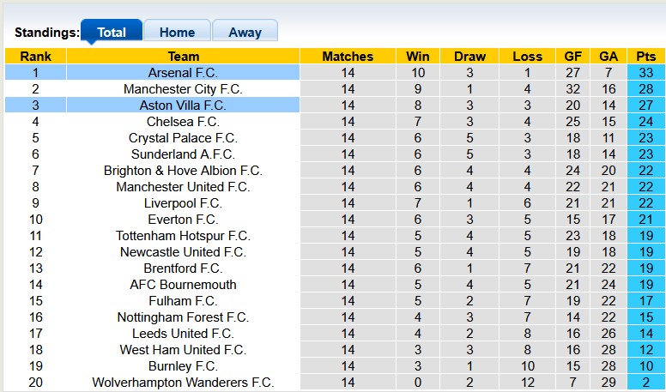The width and height of the screenshot is (666, 392).
Task: Switch to the Total standings tab
Action: (112, 33)
